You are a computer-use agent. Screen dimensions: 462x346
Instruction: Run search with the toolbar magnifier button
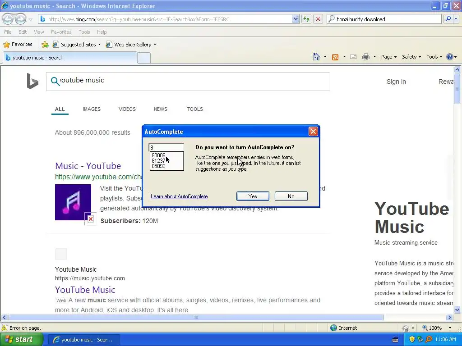(x=448, y=19)
